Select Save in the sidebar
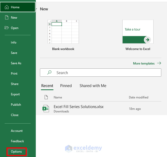This screenshot has height=157, width=167. coord(14,53)
